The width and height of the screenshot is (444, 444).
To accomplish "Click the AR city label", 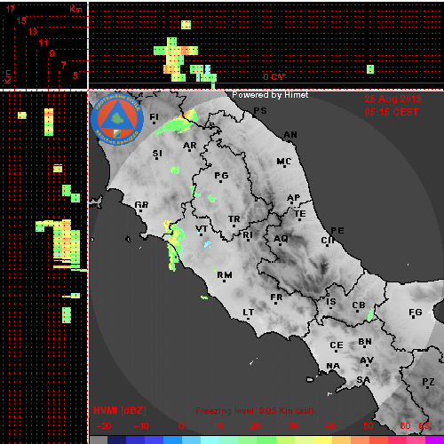I will tap(190, 146).
